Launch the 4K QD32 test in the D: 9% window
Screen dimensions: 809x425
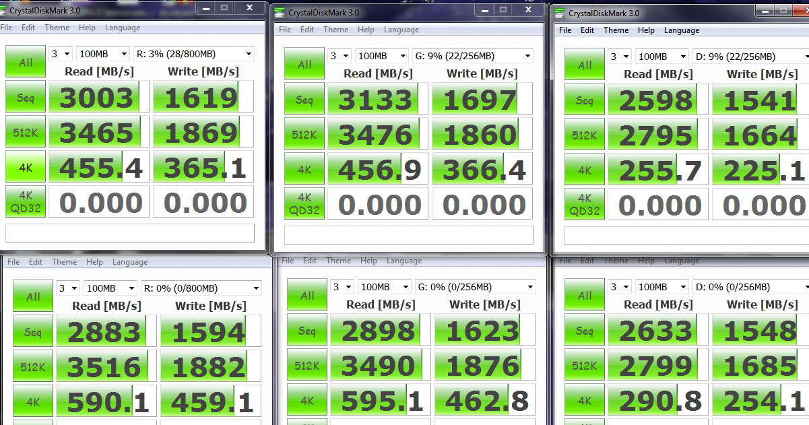click(585, 205)
